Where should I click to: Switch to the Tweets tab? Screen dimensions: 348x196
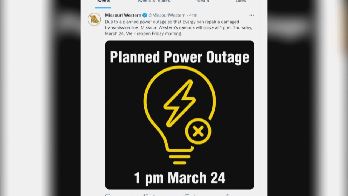coord(103,1)
